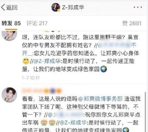Image resolution: width=148 pixels, height=132 pixels.
Task: Open first reposter's avatar
Action: click(9, 35)
